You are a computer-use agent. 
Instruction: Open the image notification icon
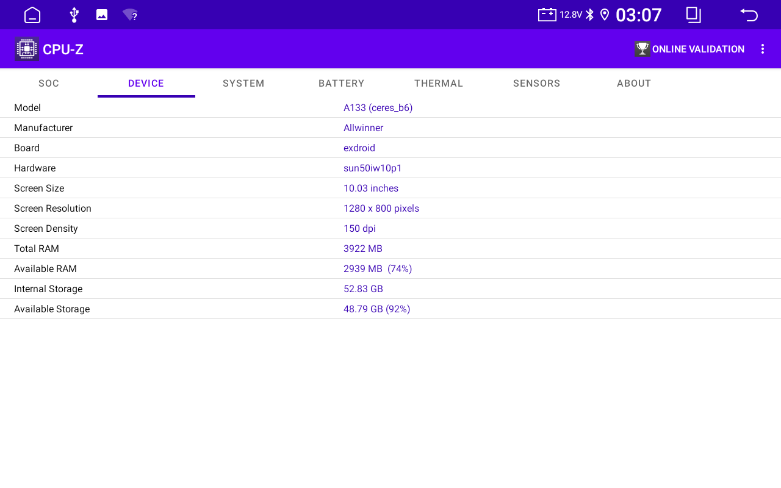(102, 15)
